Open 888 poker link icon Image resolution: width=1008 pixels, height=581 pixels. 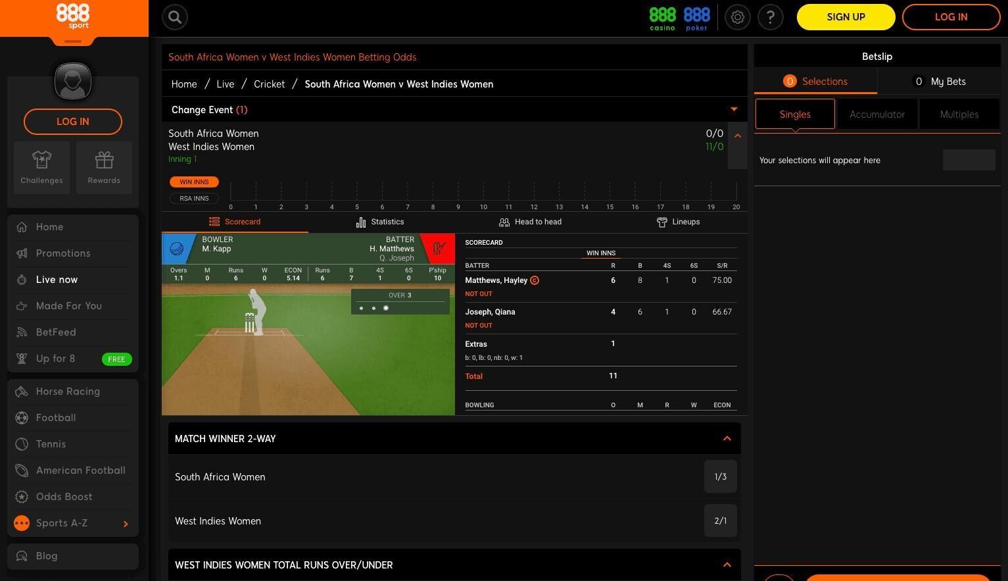697,18
